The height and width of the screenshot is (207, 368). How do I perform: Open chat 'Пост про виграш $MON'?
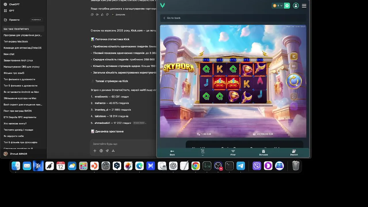[23, 111]
